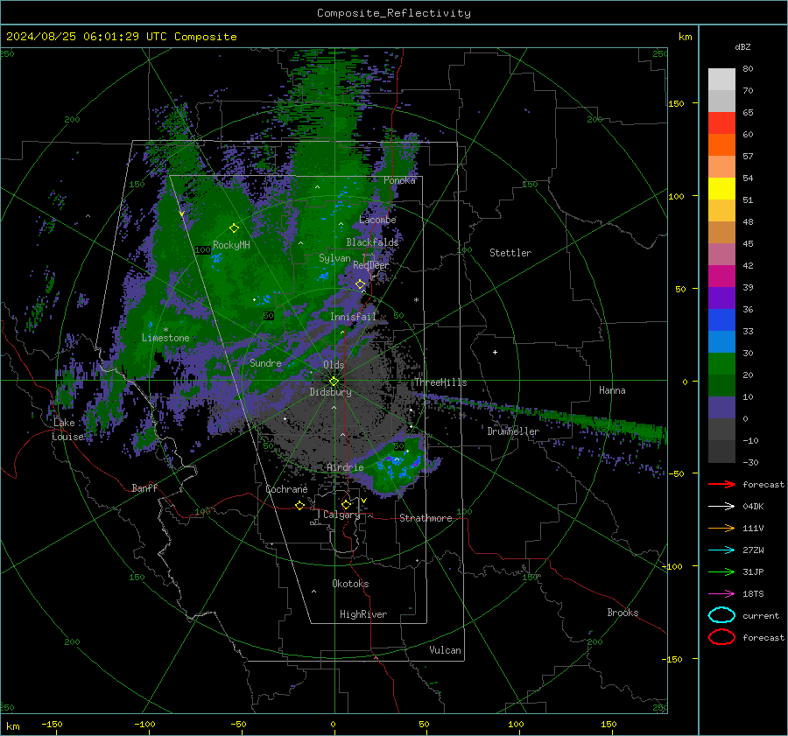Click the yellow diamond marker above Calgary
This screenshot has width=788, height=736.
(x=346, y=504)
